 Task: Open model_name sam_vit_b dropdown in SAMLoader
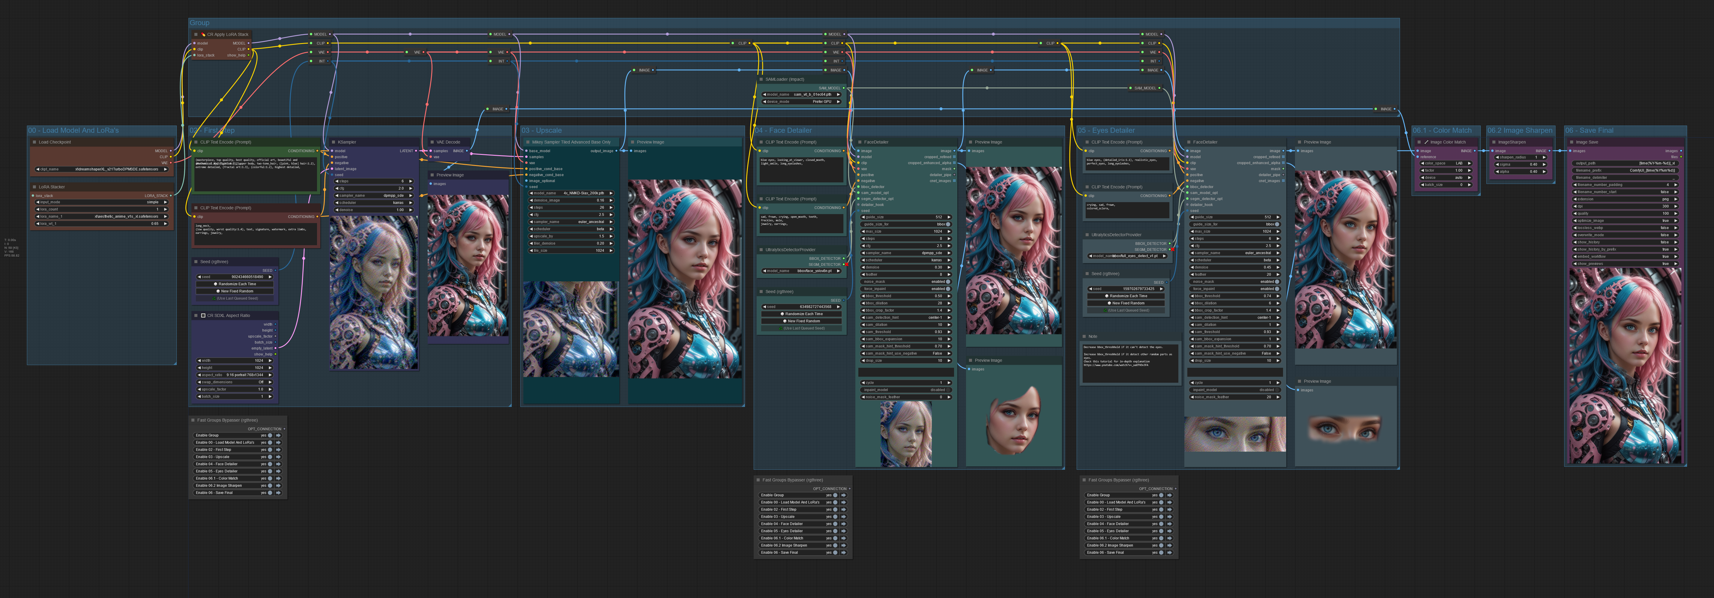point(802,94)
